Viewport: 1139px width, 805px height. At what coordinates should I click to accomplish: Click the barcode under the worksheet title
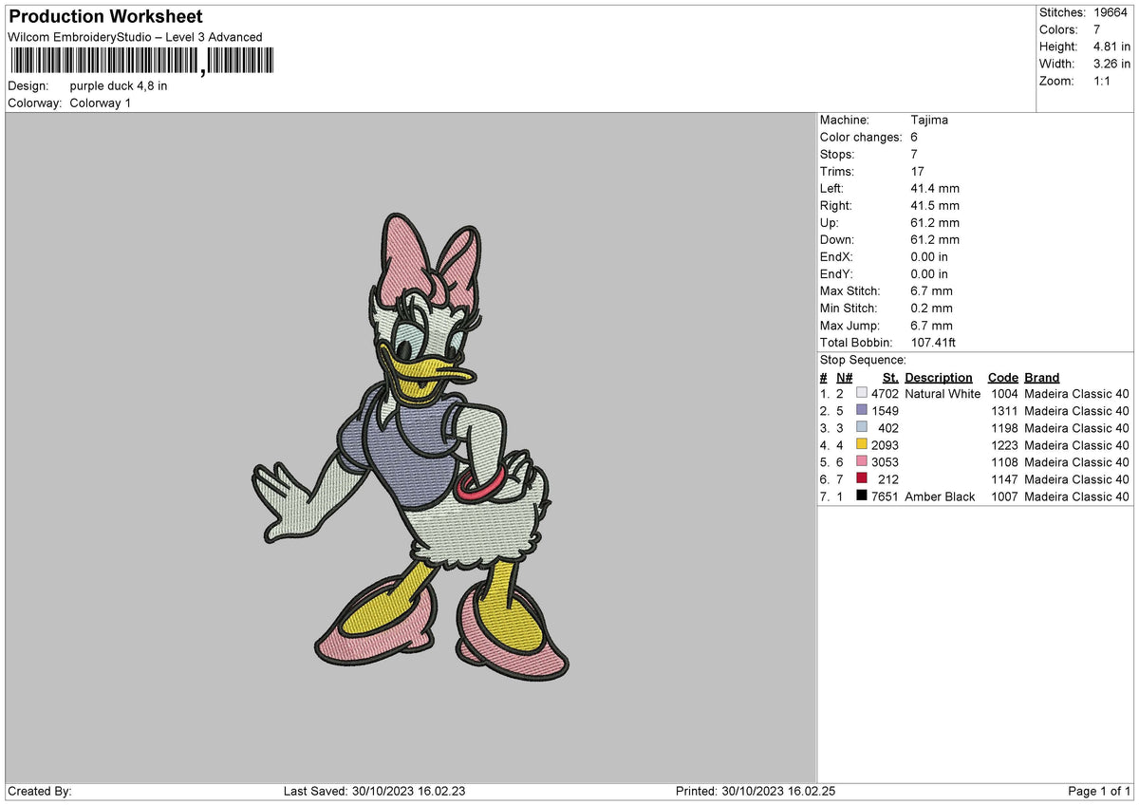141,62
